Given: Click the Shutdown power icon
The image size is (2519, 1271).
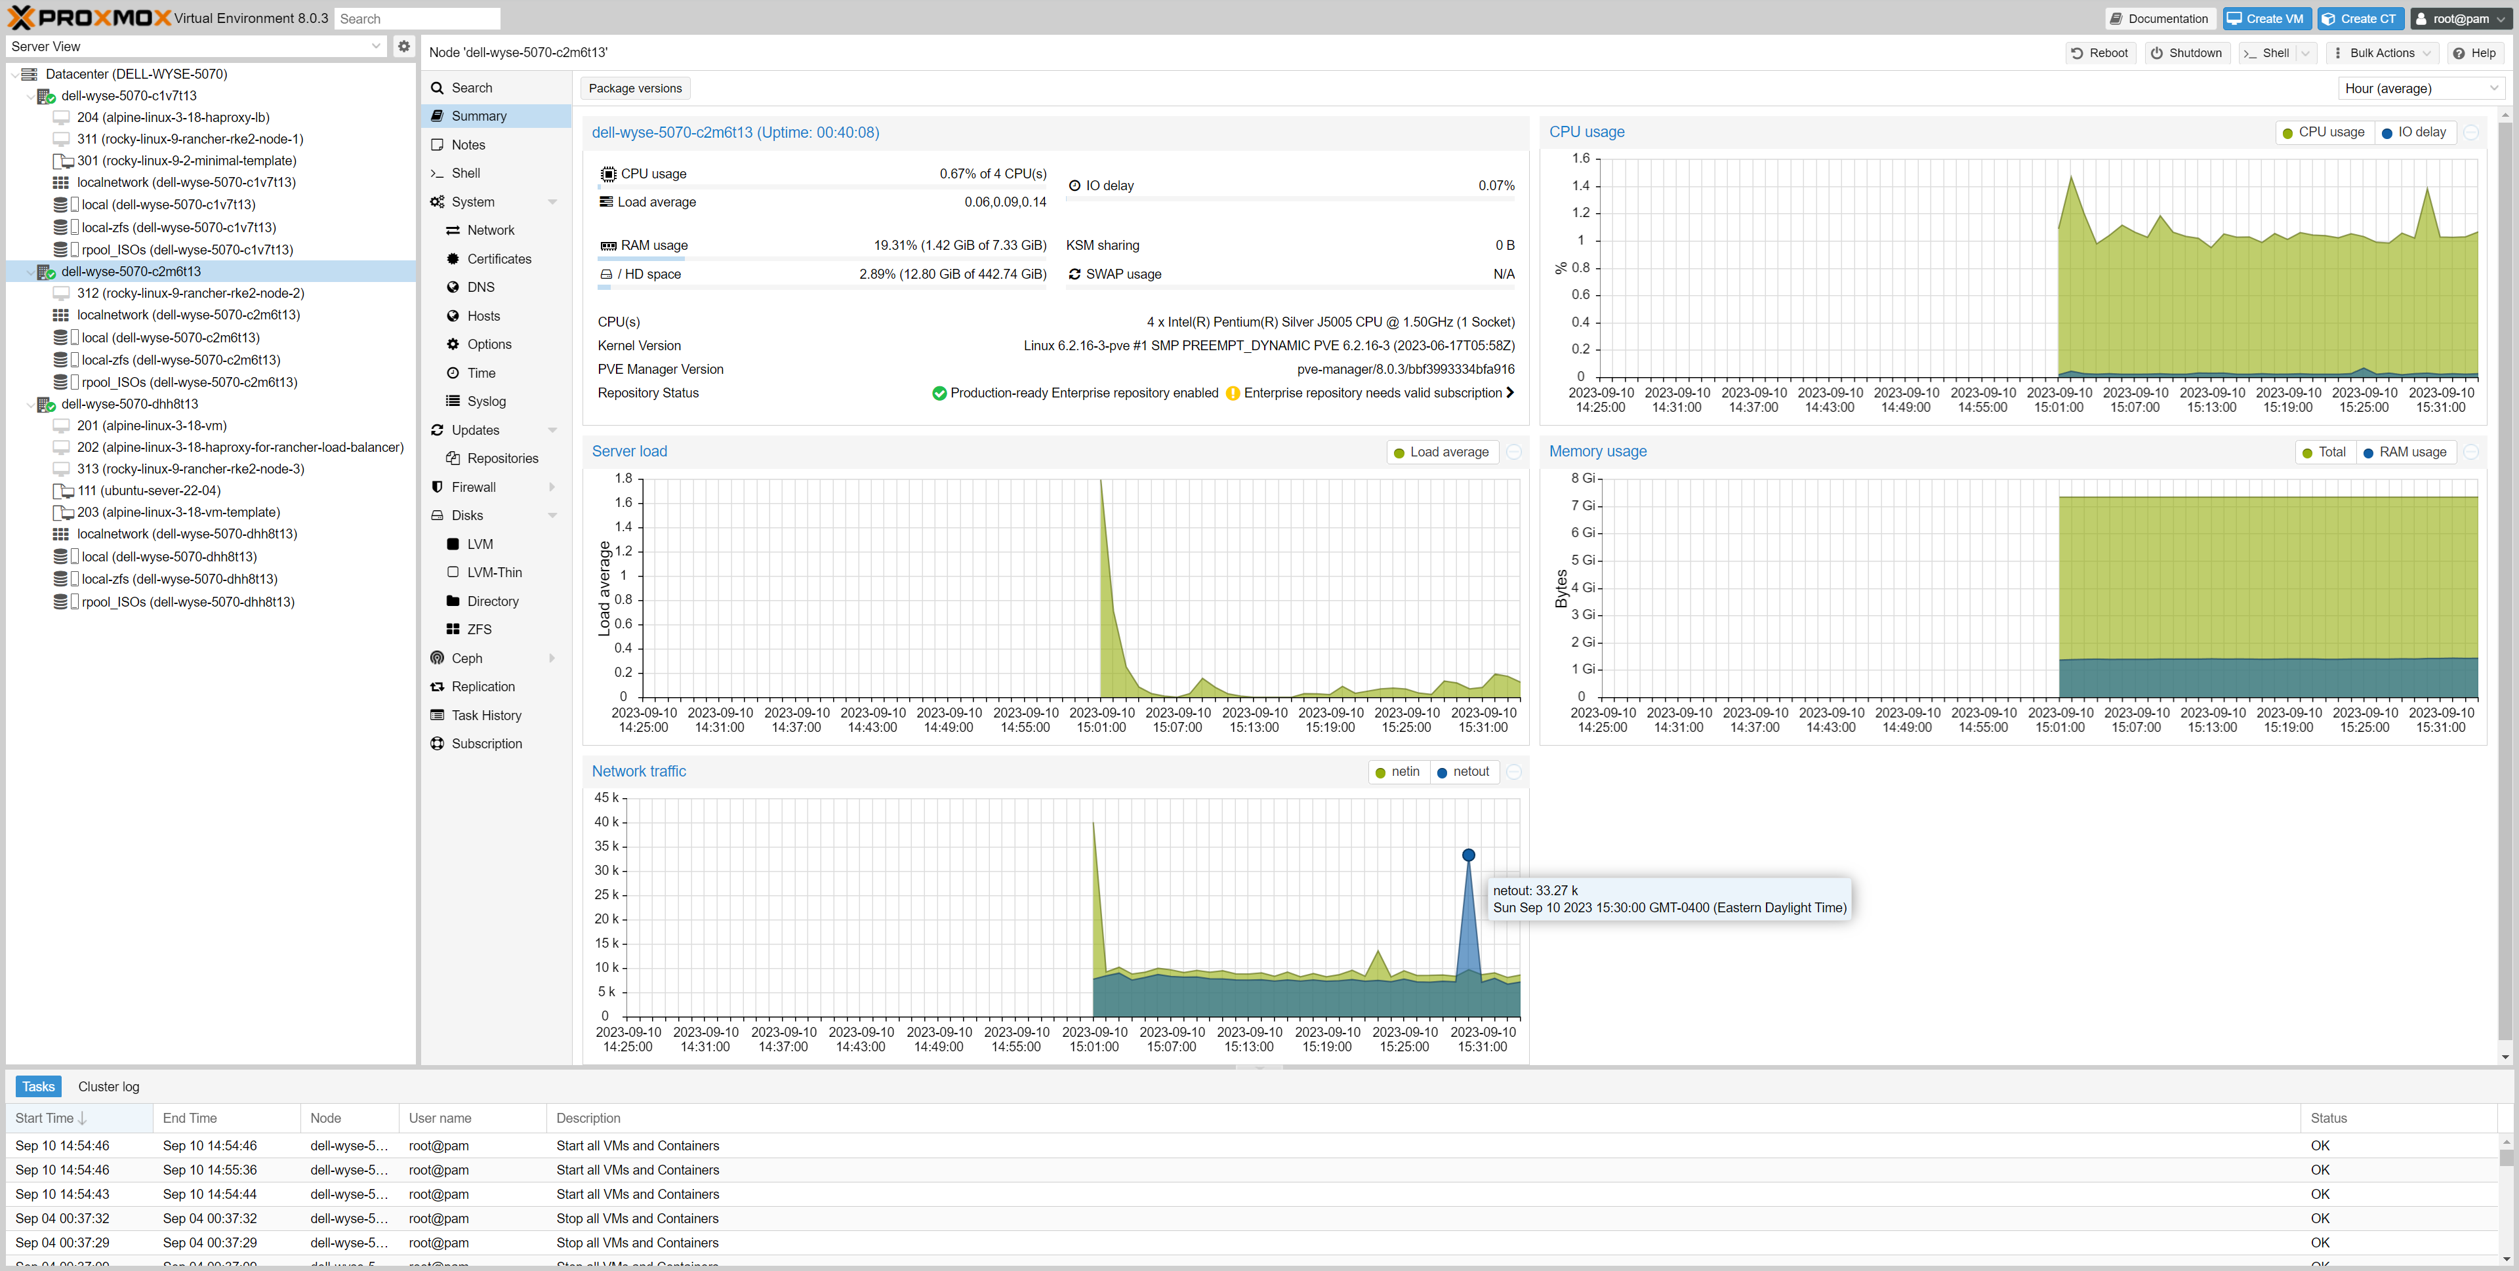Looking at the screenshot, I should [2156, 53].
